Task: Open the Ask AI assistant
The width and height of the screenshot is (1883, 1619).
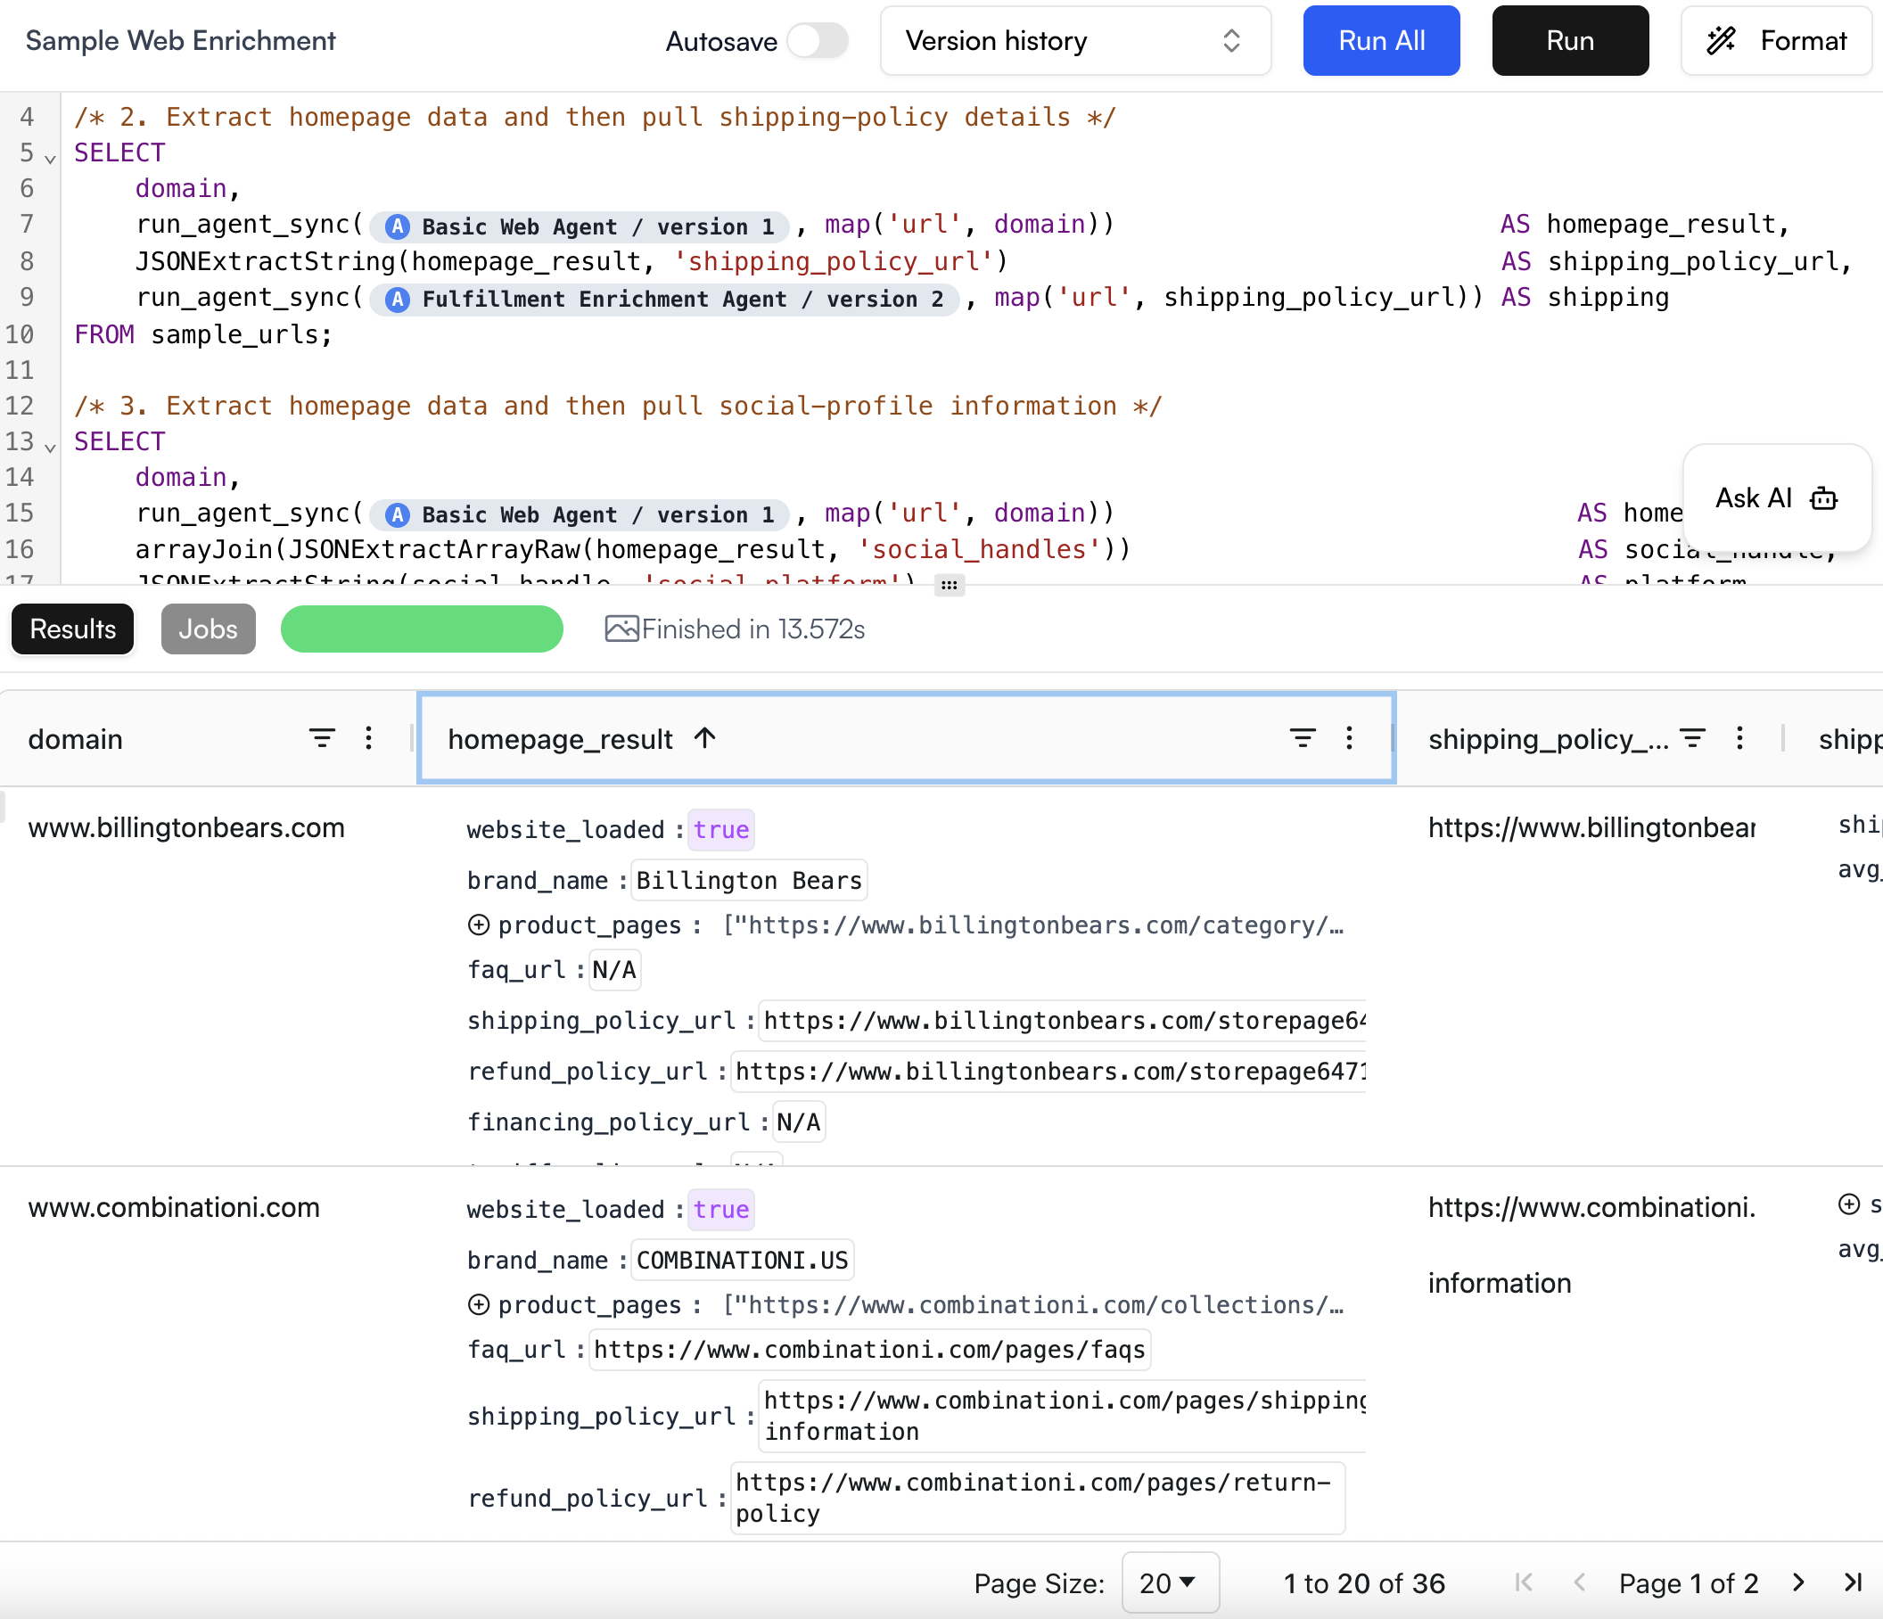Action: 1776,497
